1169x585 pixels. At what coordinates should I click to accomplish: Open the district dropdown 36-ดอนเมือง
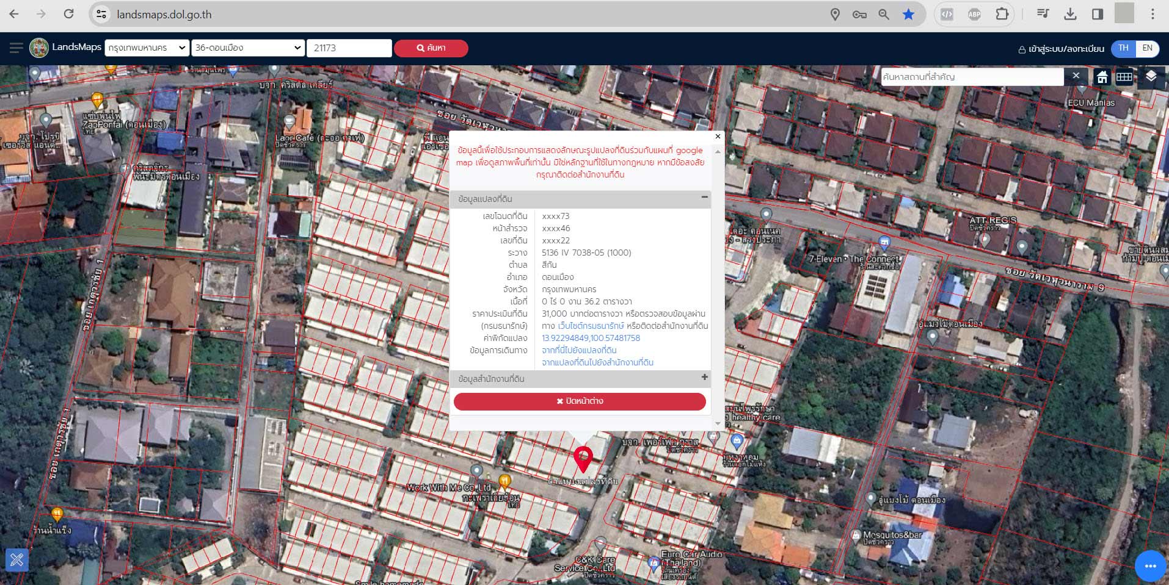click(247, 48)
